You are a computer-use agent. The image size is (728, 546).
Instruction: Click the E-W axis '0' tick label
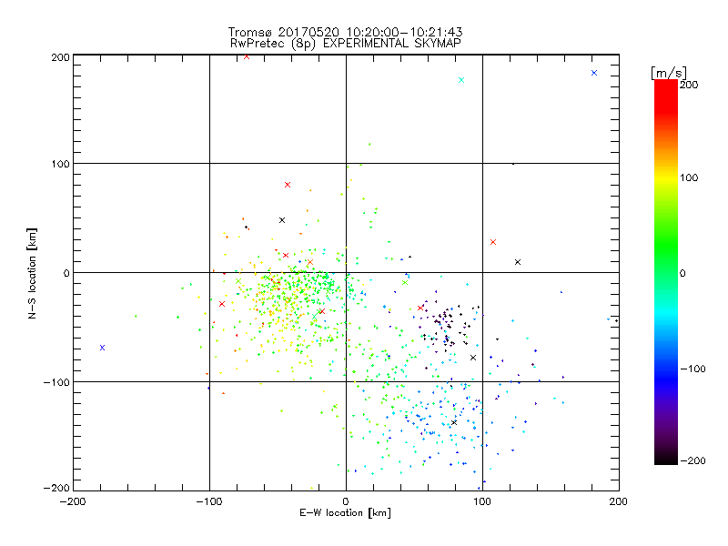(346, 501)
